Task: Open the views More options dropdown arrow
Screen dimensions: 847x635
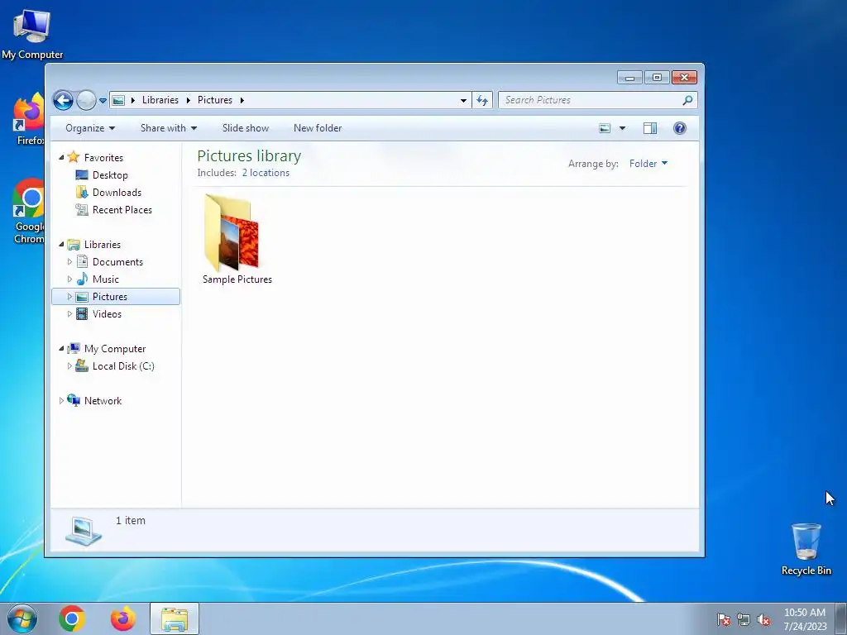Action: (622, 128)
